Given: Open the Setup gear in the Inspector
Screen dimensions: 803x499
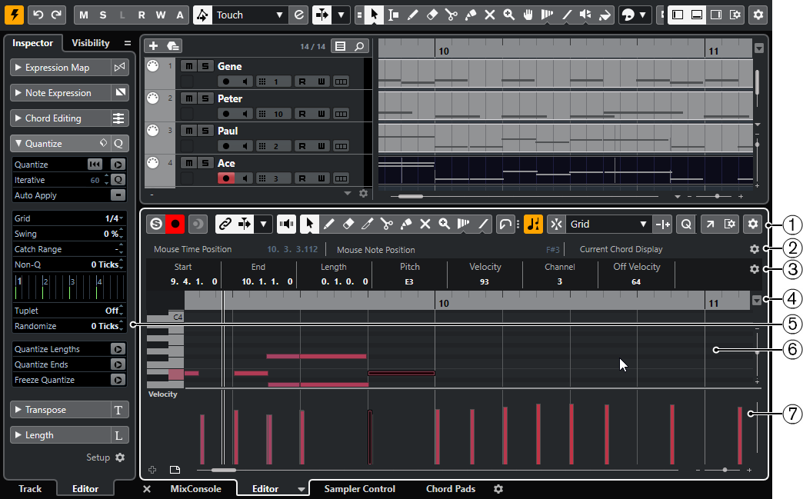Looking at the screenshot, I should (120, 457).
